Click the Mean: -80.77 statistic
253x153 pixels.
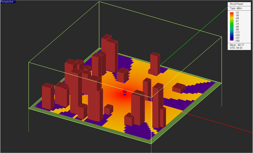pyautogui.click(x=239, y=45)
